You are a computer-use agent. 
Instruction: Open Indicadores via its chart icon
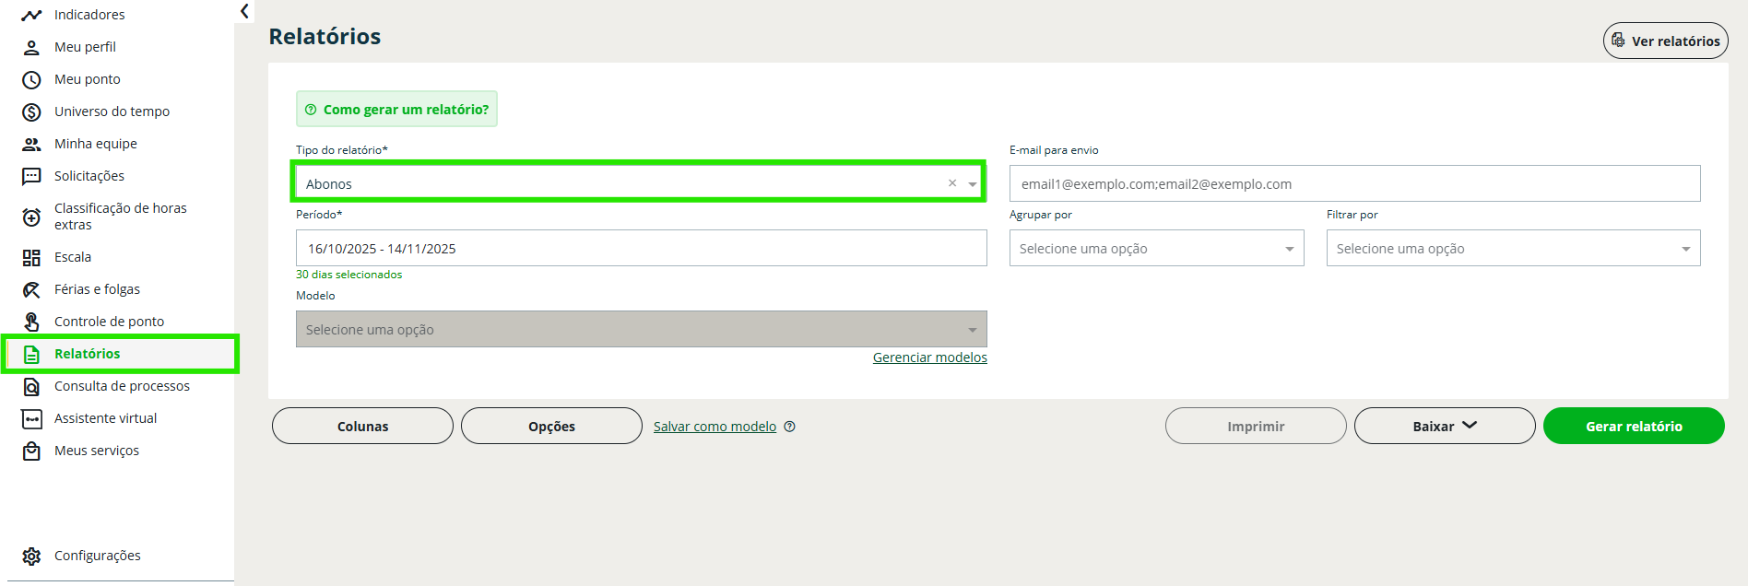[x=31, y=15]
